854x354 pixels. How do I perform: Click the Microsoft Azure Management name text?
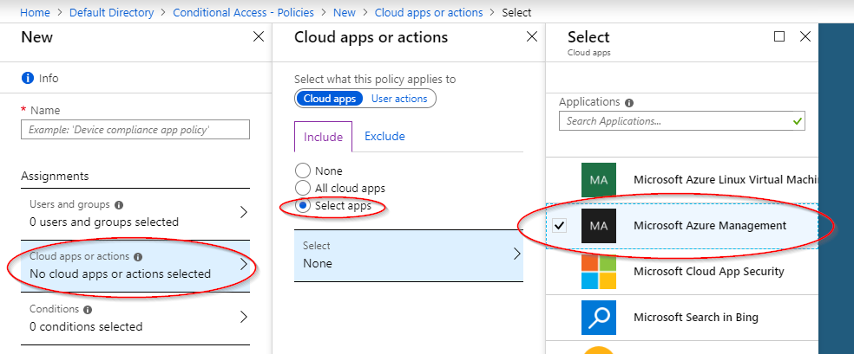(x=710, y=225)
